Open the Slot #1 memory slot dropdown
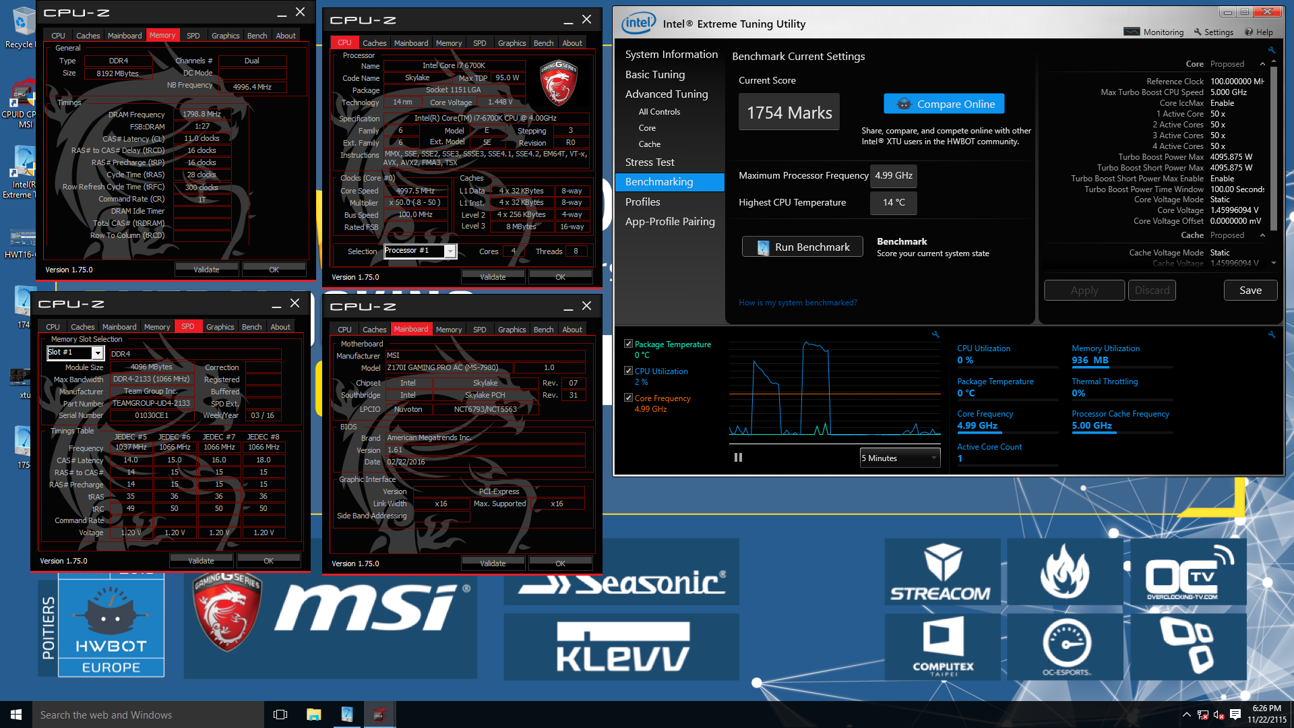Screen dimensions: 1294x728 click(x=98, y=353)
